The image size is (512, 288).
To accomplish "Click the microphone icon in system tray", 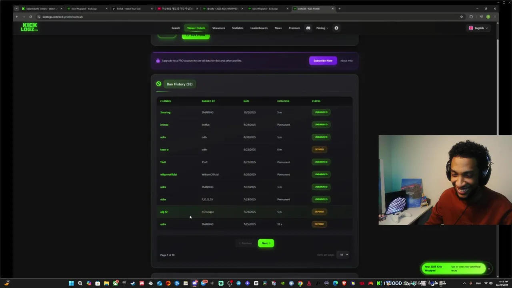I will point(471,283).
